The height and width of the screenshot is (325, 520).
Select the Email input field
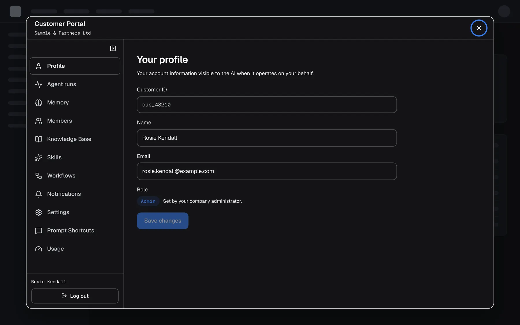[x=267, y=171]
